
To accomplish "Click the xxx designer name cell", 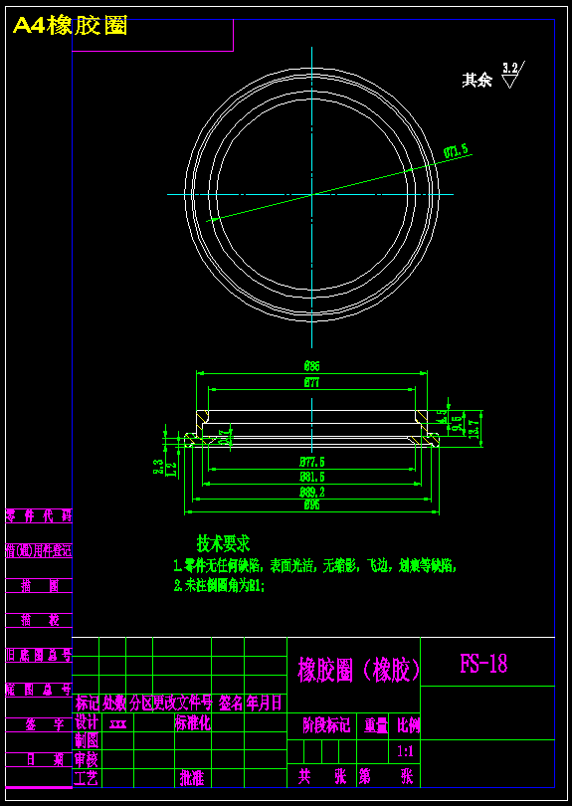I will [x=117, y=723].
